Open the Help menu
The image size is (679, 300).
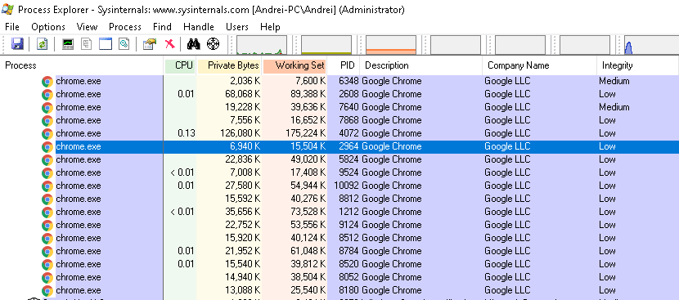[270, 27]
